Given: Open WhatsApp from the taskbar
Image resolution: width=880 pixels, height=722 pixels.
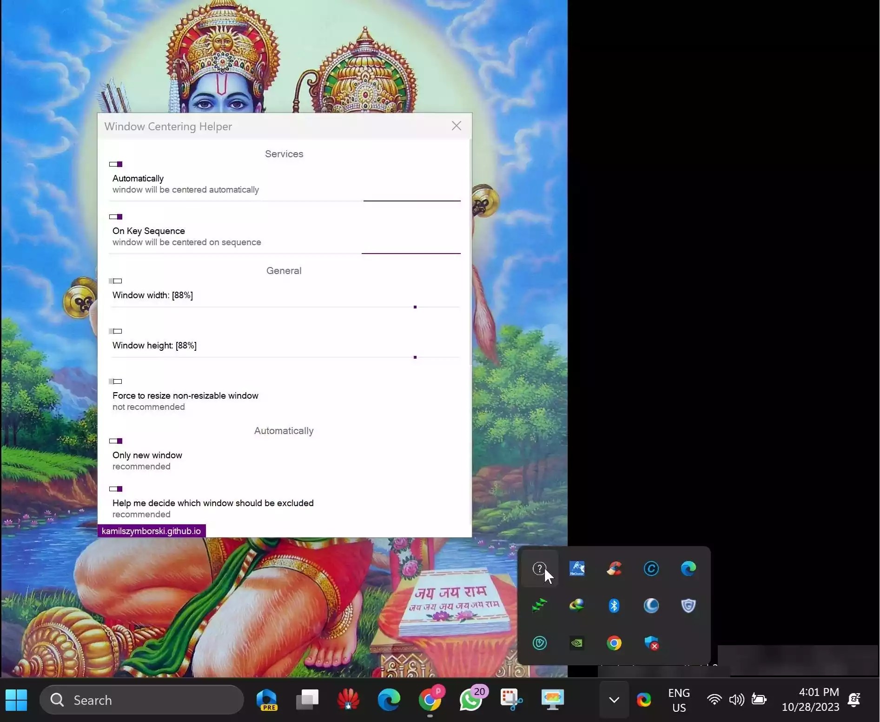Looking at the screenshot, I should (x=470, y=700).
